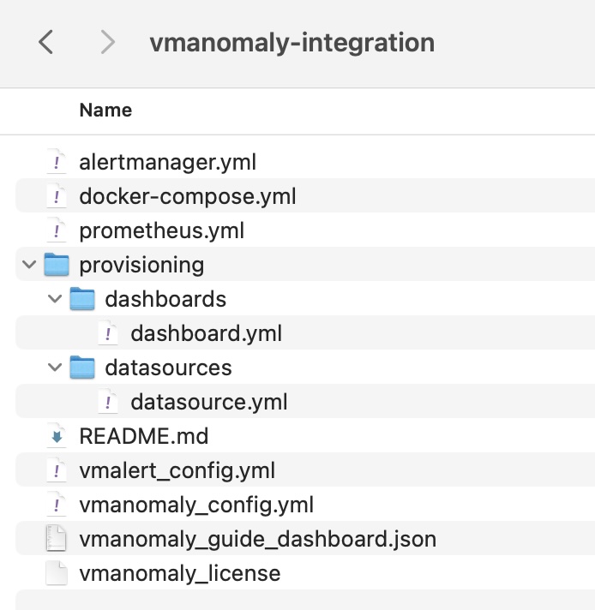The image size is (595, 610).
Task: Select the datasource.yml file name
Action: pos(208,402)
